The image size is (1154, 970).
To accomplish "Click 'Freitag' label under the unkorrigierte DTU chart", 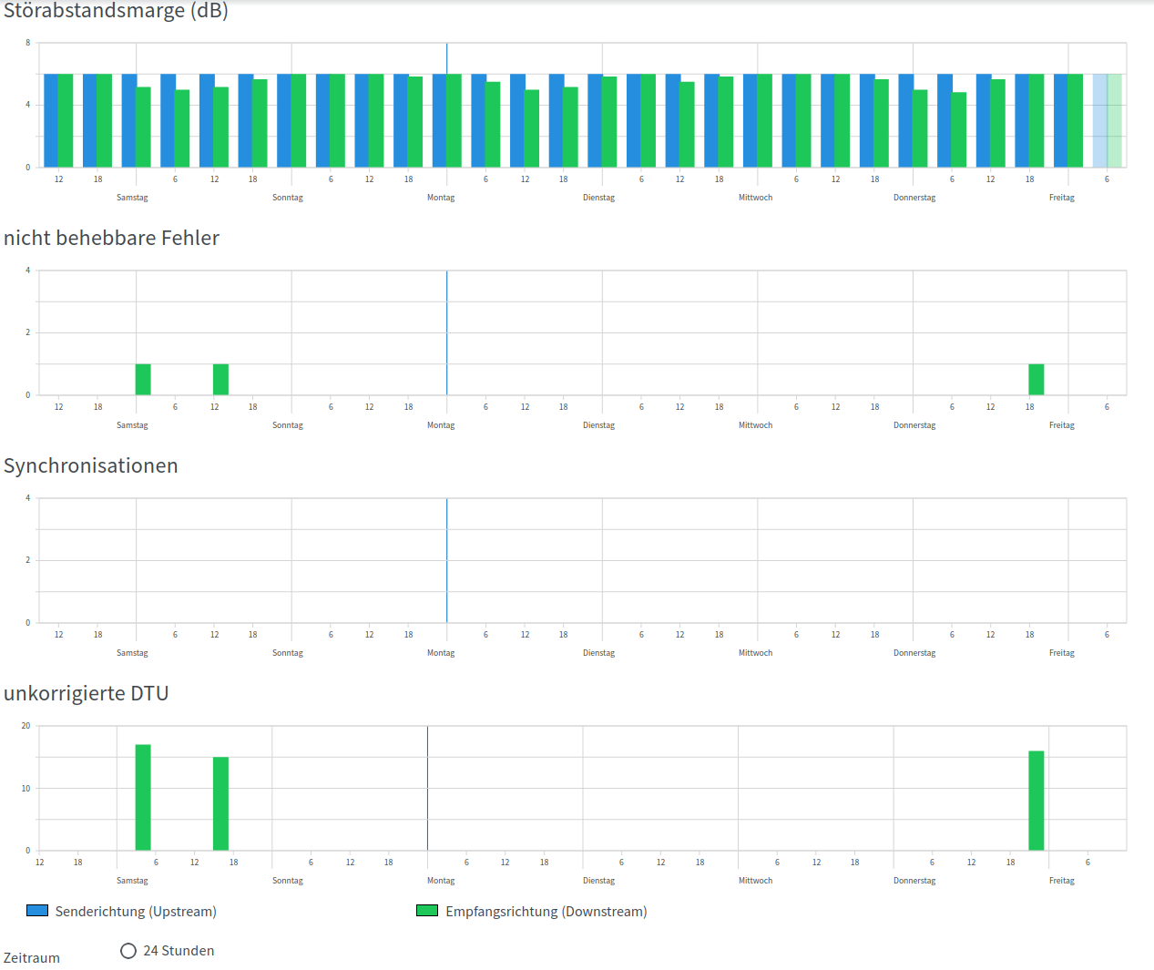I will [1062, 881].
